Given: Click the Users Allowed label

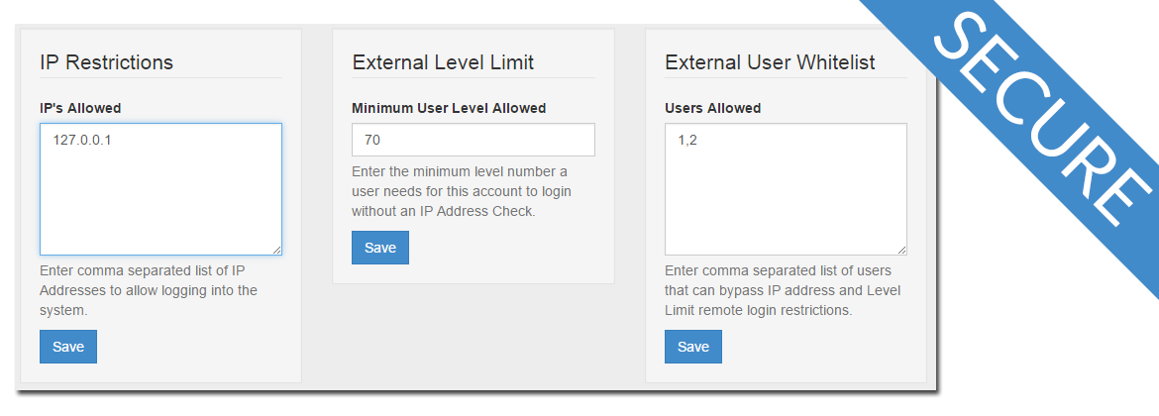Looking at the screenshot, I should click(x=712, y=108).
